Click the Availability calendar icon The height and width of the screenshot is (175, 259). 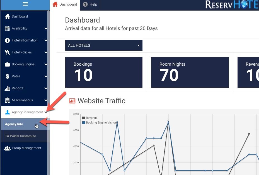pyautogui.click(x=7, y=28)
